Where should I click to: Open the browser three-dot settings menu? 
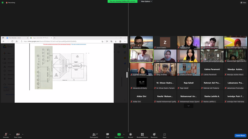125,41
